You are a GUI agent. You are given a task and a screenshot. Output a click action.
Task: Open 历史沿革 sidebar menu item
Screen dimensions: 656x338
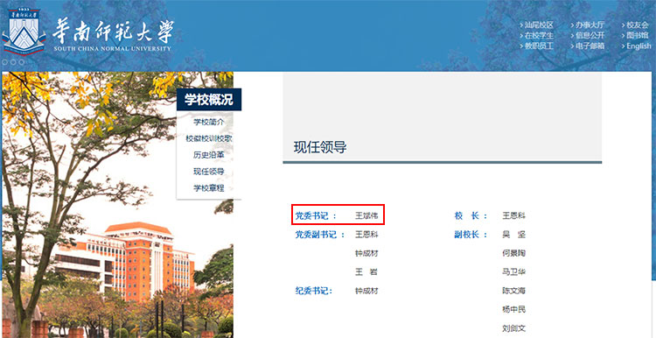point(209,155)
